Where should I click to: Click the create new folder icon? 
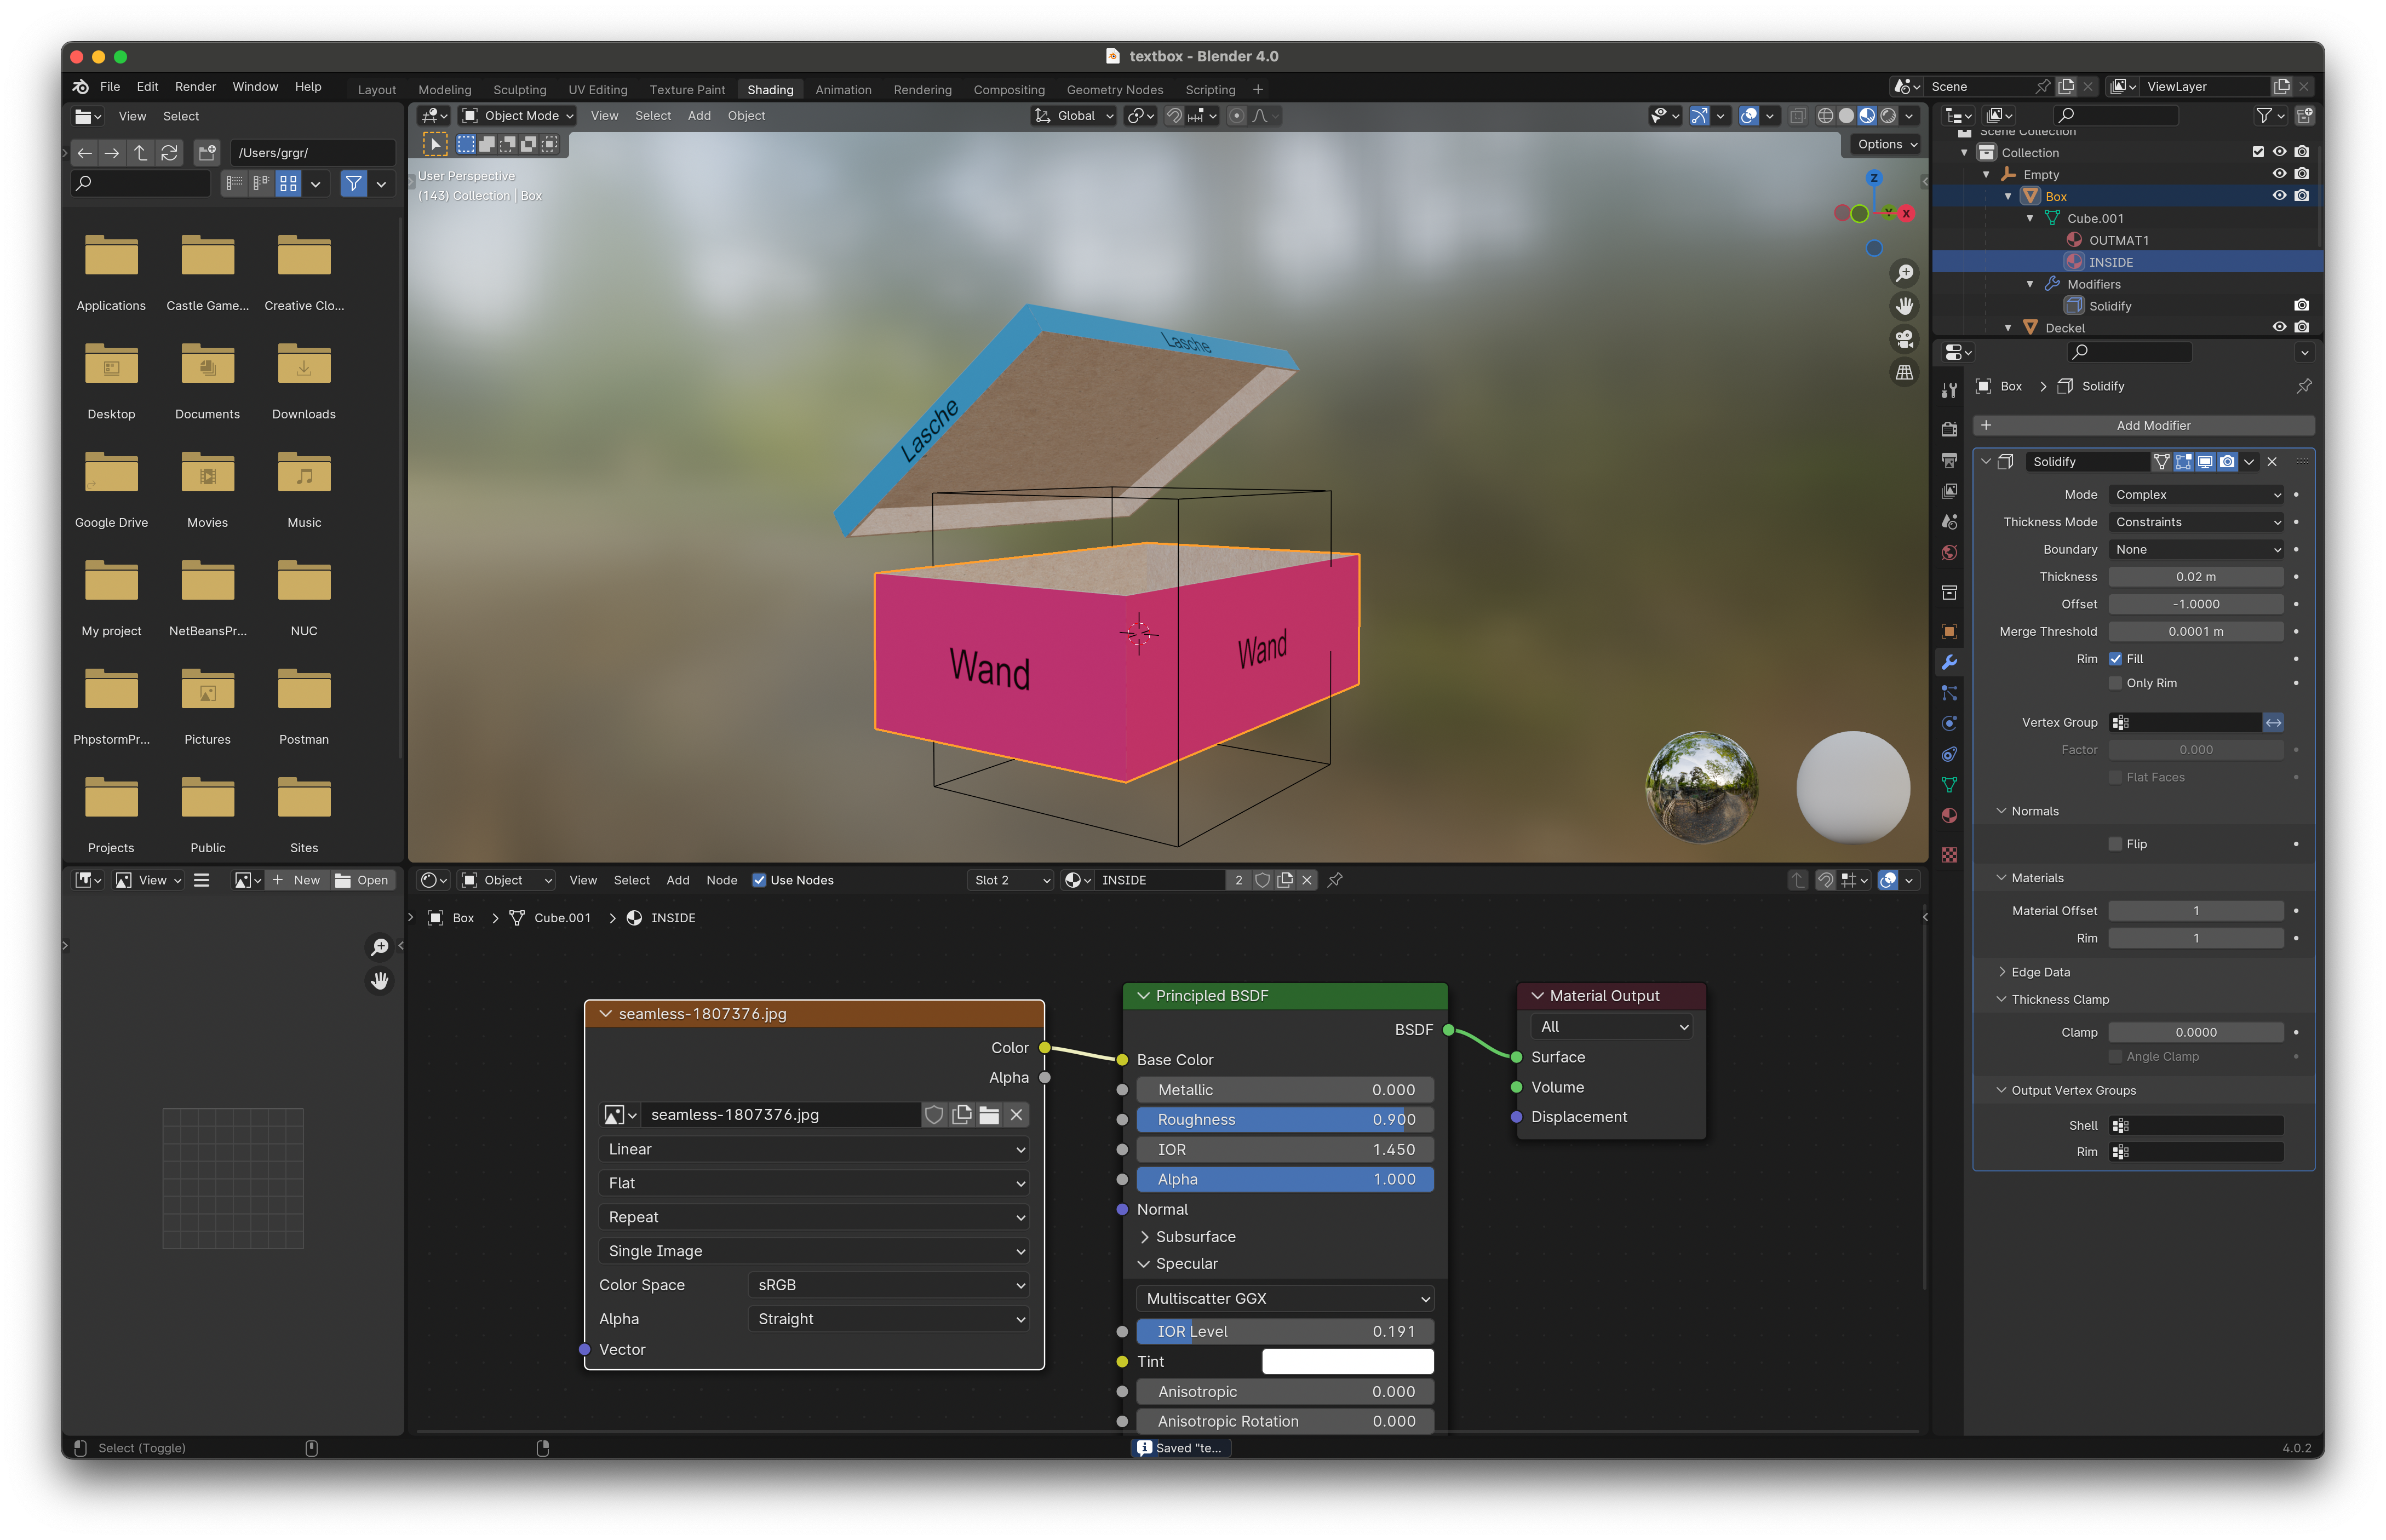[x=207, y=153]
